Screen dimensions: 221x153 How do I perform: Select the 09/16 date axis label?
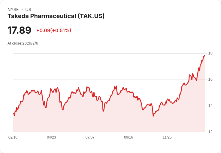coord(129,137)
